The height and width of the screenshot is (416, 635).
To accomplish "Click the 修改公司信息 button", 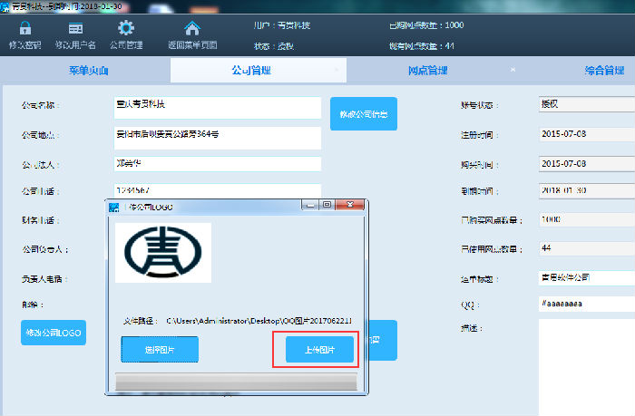I will [363, 114].
